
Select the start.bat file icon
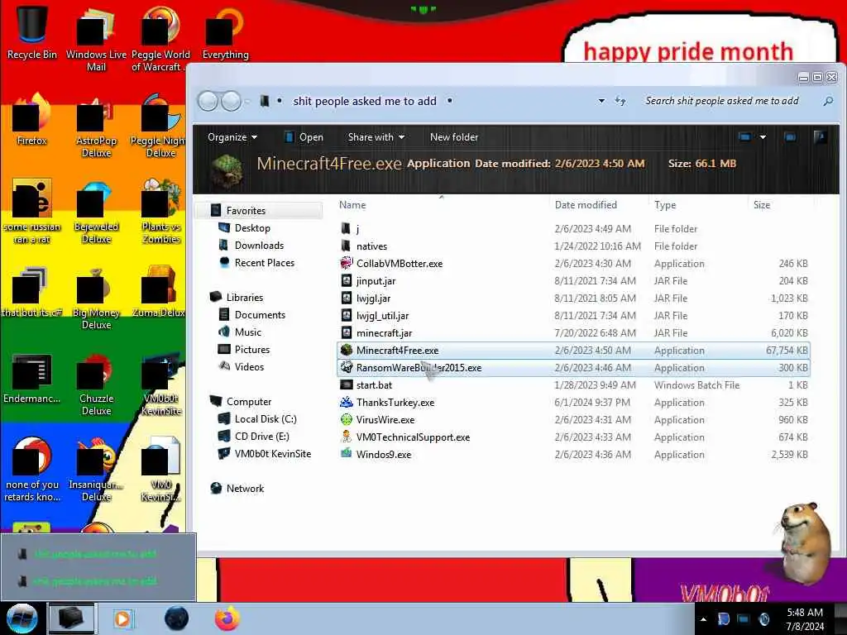coord(347,385)
